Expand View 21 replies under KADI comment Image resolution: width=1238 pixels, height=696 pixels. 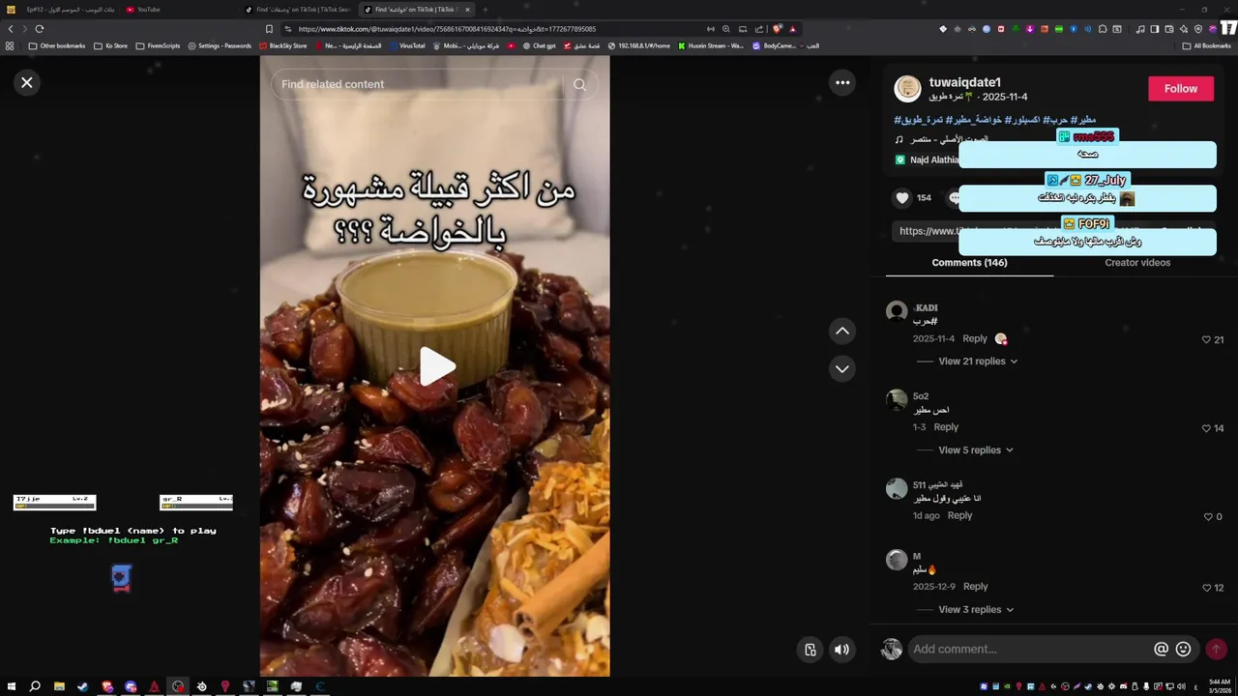(978, 362)
